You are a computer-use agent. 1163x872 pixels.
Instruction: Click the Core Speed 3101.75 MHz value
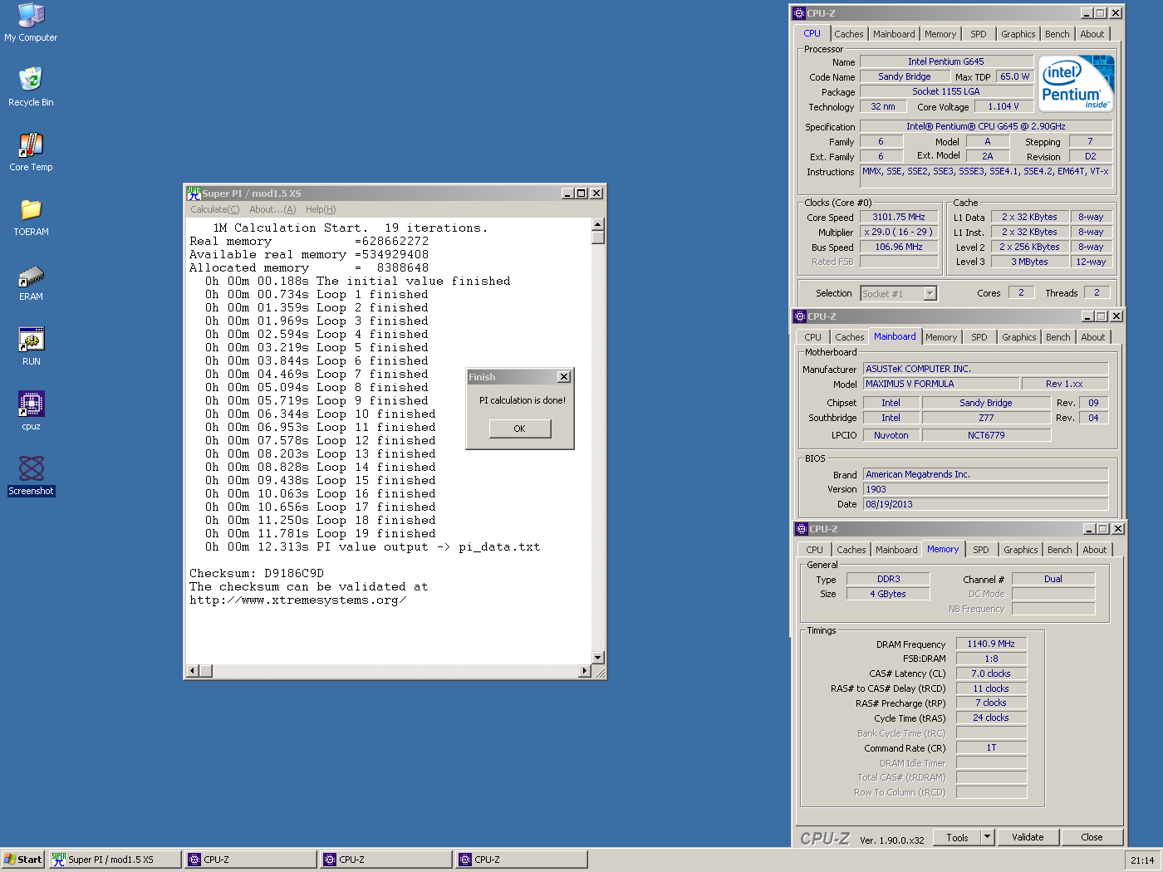click(x=899, y=217)
